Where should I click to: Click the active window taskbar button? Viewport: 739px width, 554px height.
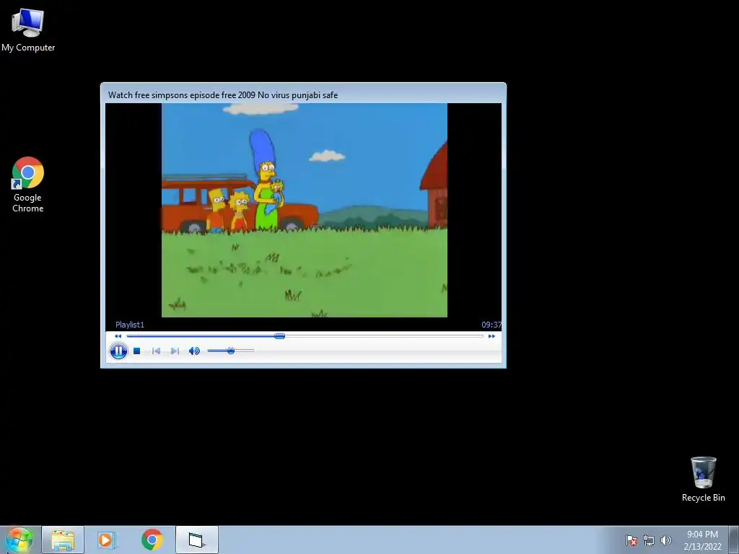(197, 540)
